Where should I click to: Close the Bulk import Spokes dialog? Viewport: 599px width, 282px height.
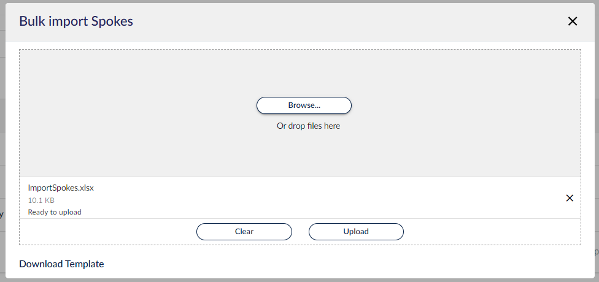572,21
